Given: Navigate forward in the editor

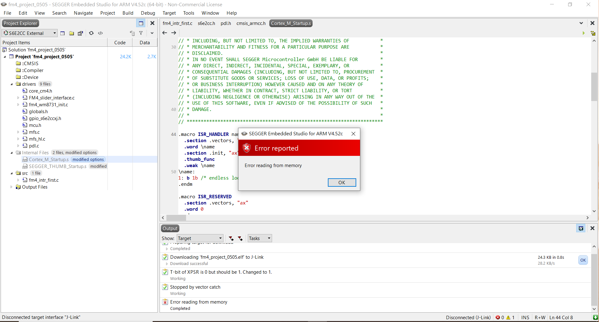Looking at the screenshot, I should point(174,33).
